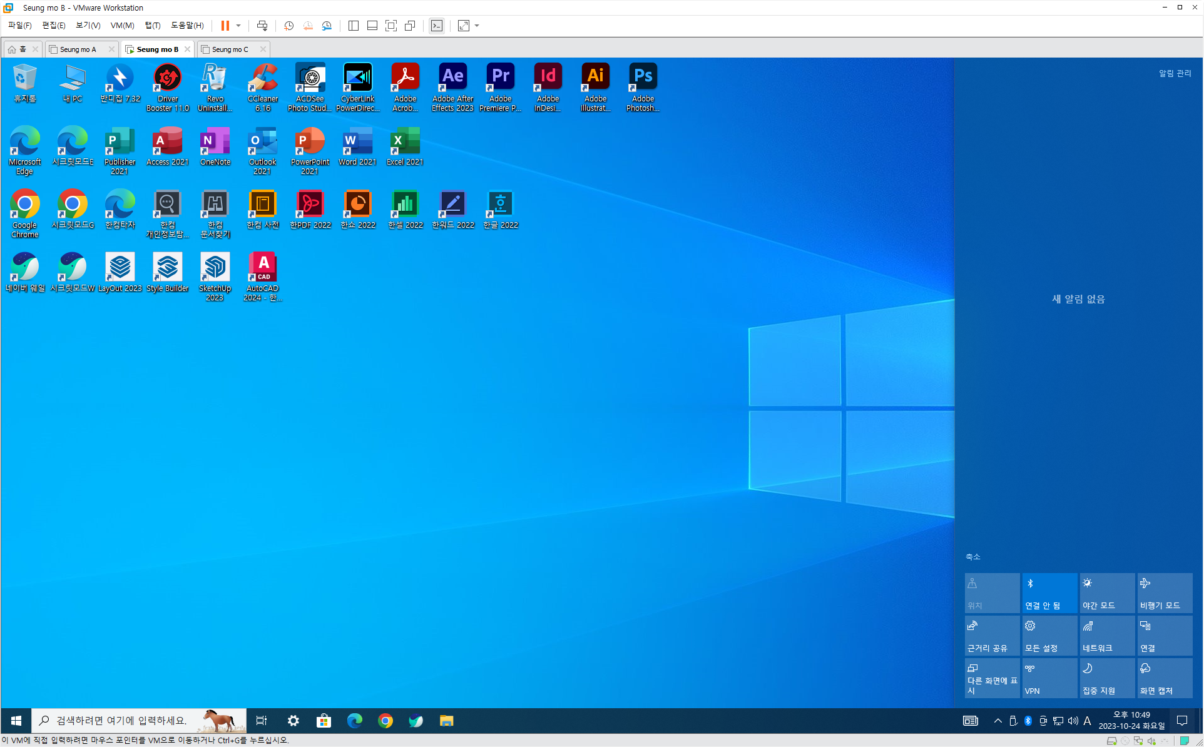The height and width of the screenshot is (747, 1204).
Task: Launch Adobe After Effects 2023
Action: (453, 88)
